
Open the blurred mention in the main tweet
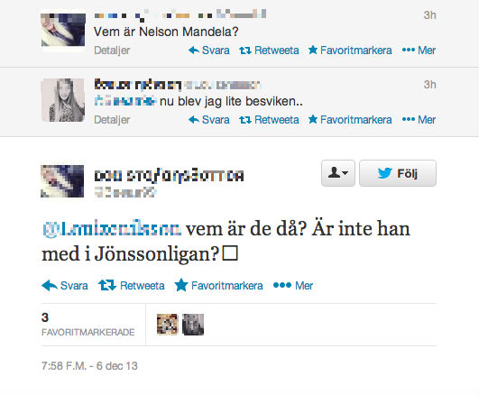tap(112, 229)
